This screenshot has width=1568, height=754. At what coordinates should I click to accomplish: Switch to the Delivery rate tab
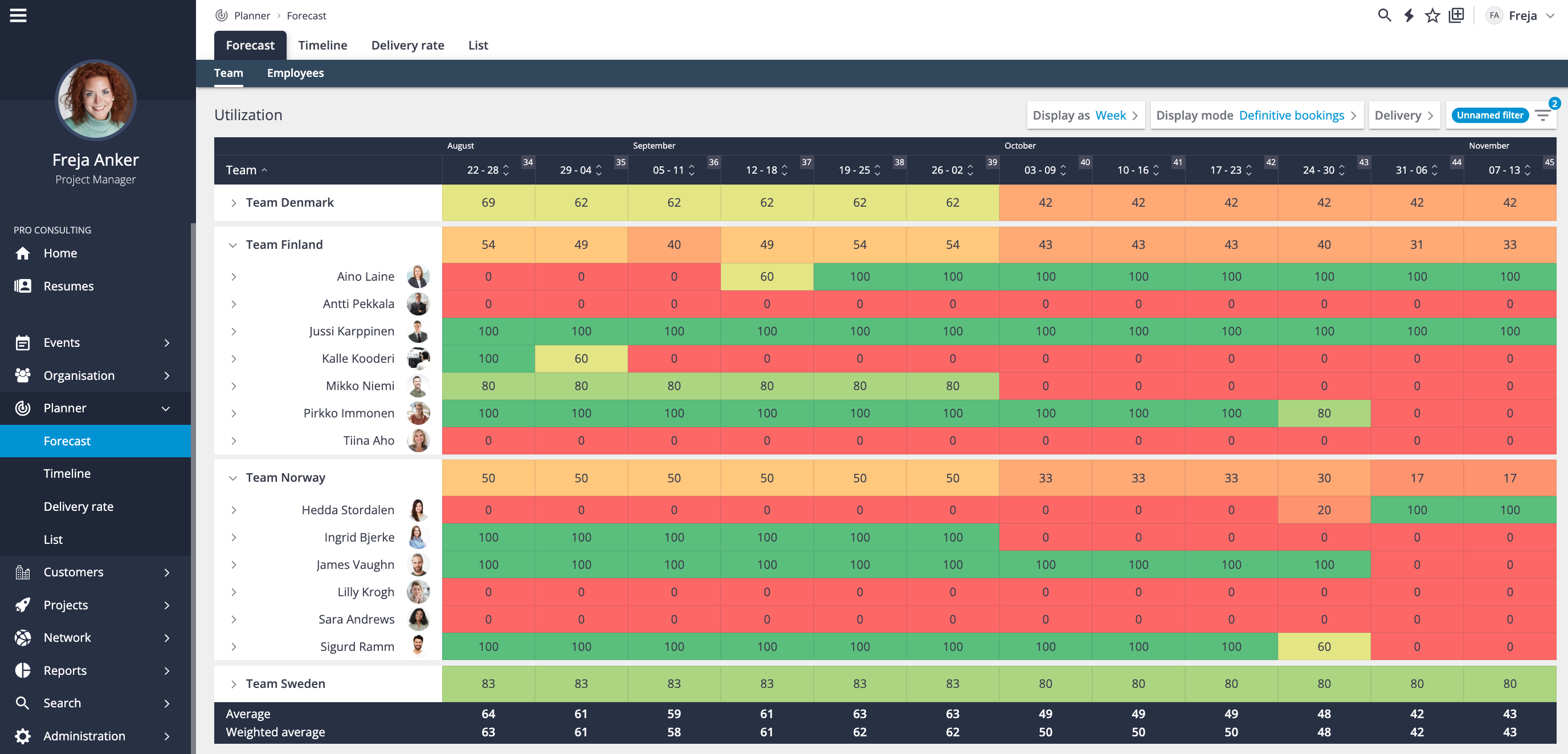tap(407, 45)
